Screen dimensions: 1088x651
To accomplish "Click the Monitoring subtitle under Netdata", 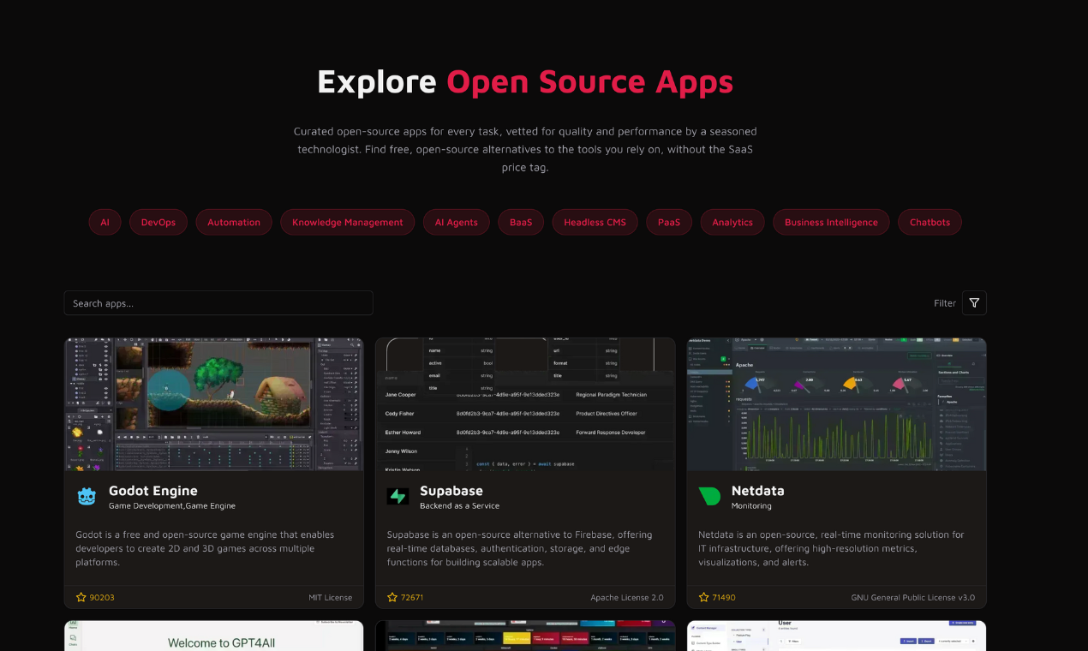I will click(x=751, y=506).
